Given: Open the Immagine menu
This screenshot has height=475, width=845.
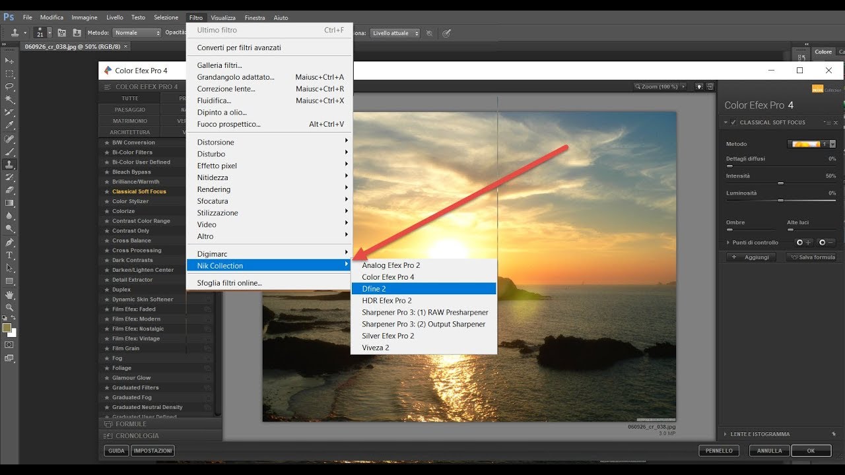Looking at the screenshot, I should coord(84,17).
